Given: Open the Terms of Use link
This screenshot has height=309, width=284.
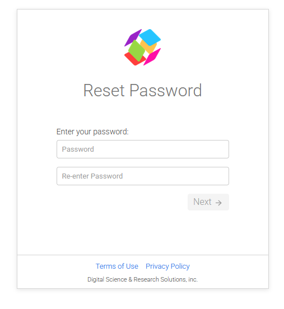Looking at the screenshot, I should tap(117, 266).
